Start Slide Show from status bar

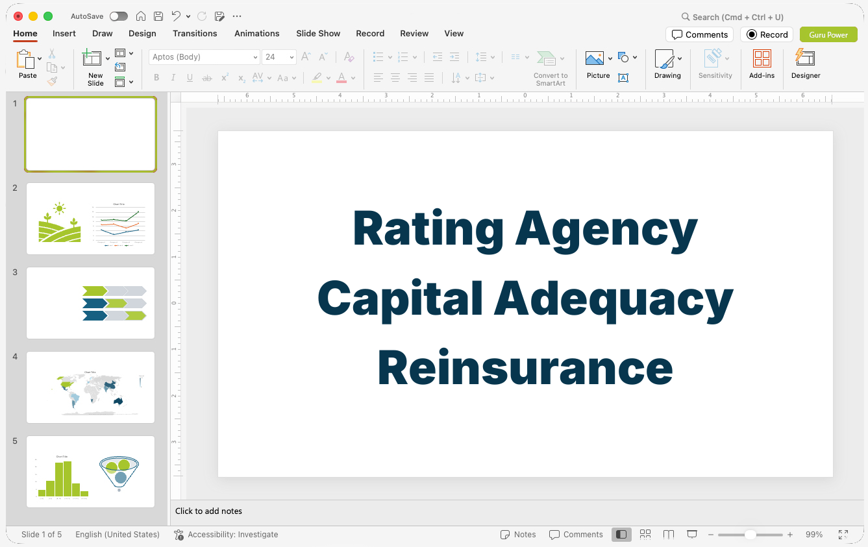pyautogui.click(x=692, y=535)
